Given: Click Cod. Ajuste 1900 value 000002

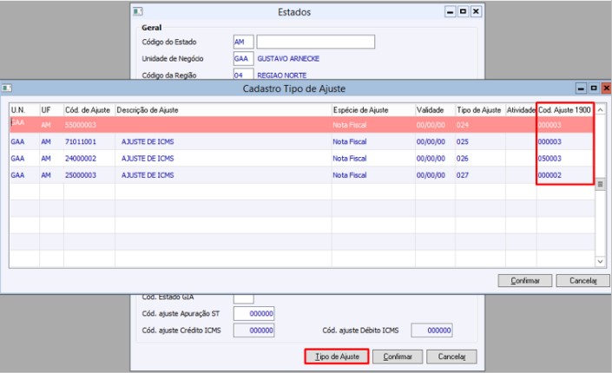Looking at the screenshot, I should pos(549,175).
